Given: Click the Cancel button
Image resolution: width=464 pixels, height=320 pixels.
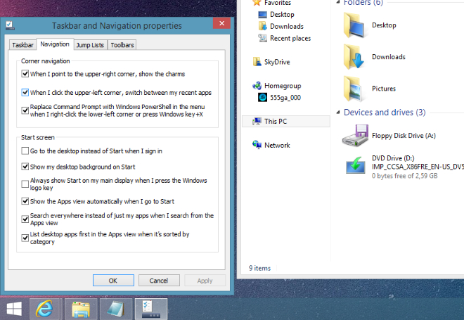Looking at the screenshot, I should click(159, 281).
